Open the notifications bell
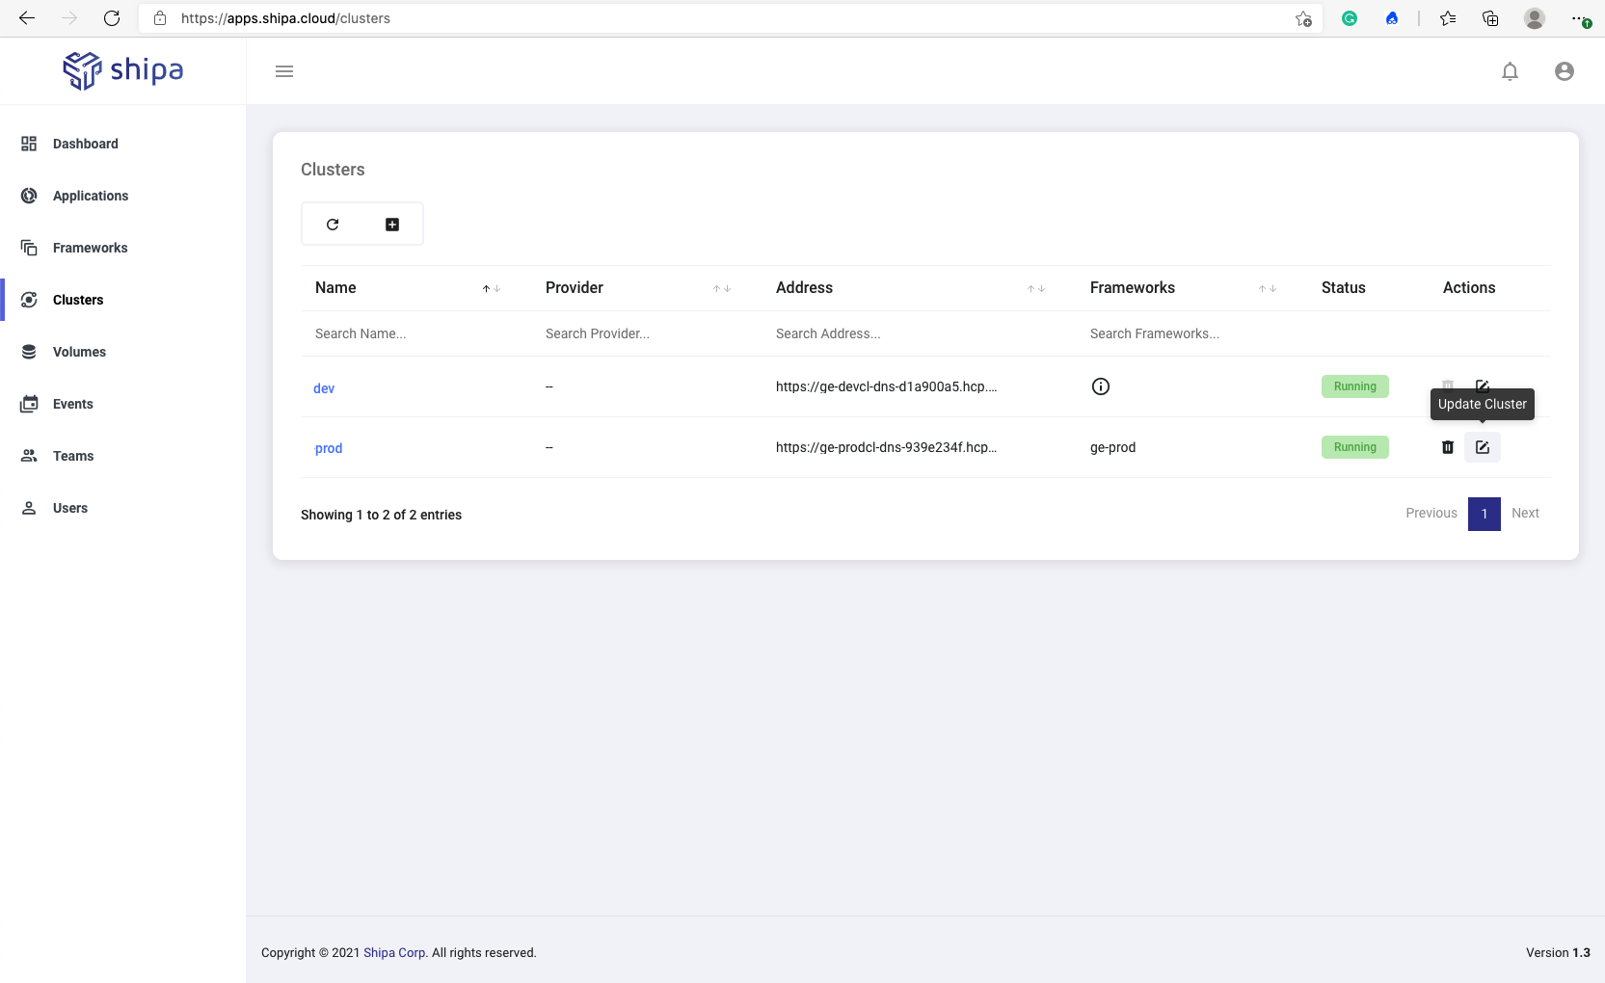This screenshot has height=983, width=1605. pos(1511,71)
